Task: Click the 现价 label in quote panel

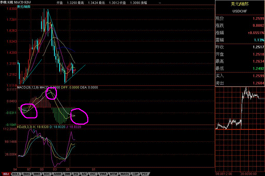Action: [220, 19]
